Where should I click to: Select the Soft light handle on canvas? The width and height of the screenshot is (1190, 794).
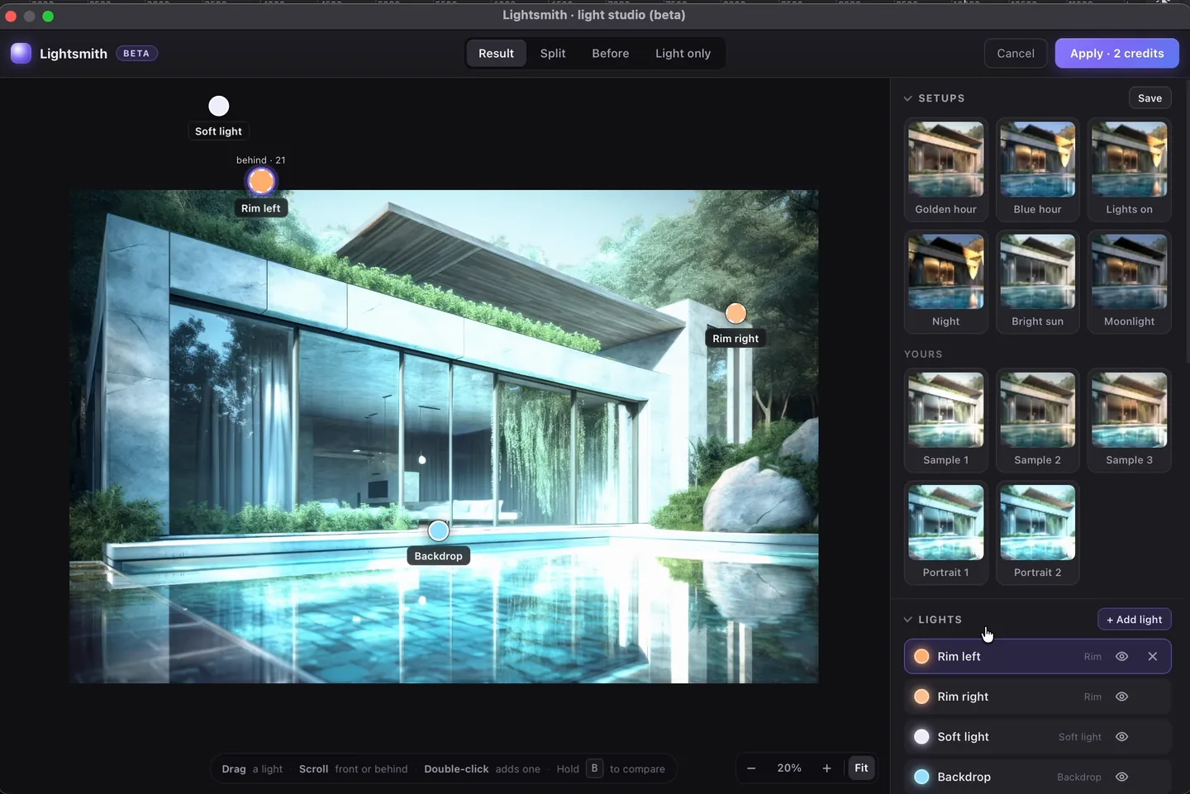click(219, 106)
